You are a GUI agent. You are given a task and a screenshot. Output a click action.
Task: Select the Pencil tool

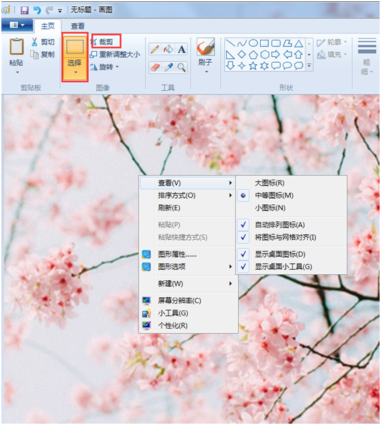click(155, 49)
